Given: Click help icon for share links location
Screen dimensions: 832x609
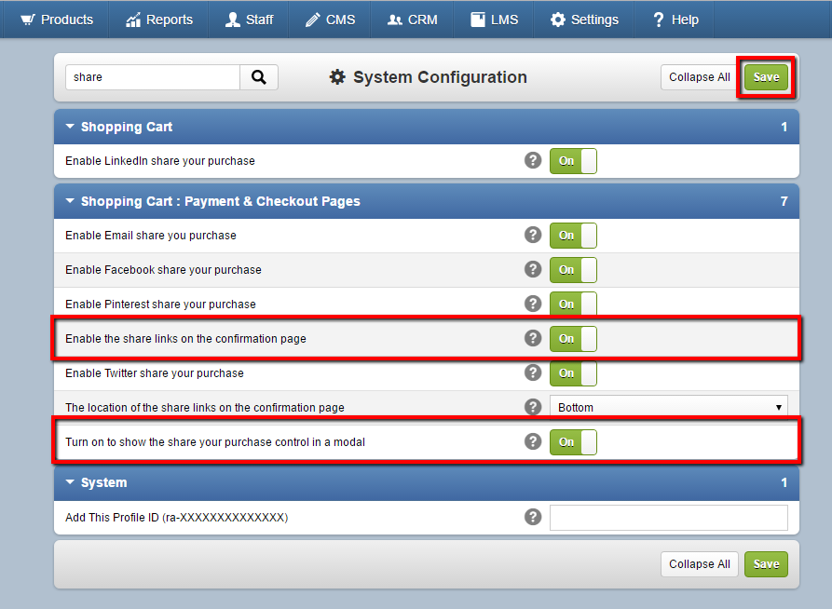Looking at the screenshot, I should point(533,407).
